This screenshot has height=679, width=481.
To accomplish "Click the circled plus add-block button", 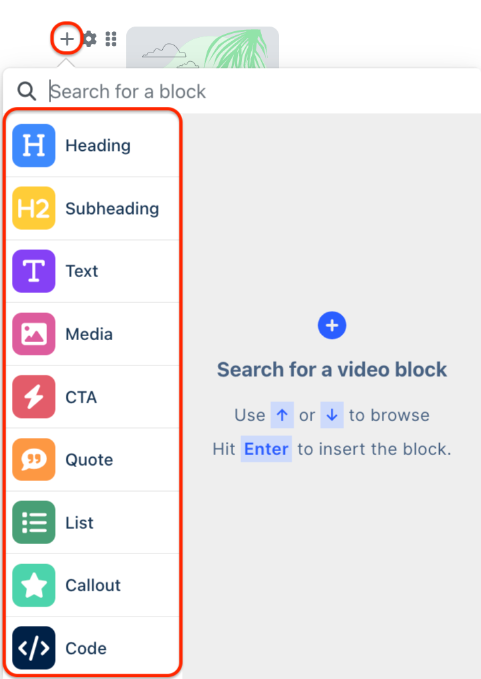I will (66, 39).
